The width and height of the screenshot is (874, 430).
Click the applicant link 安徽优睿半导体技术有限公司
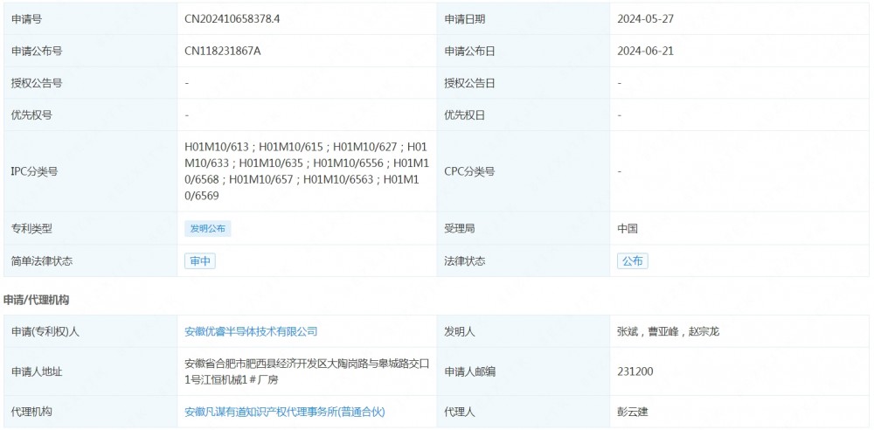point(251,332)
